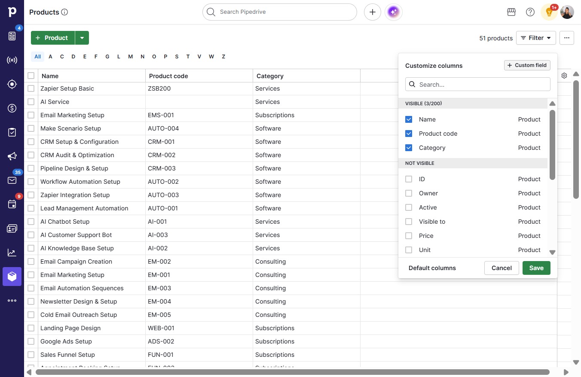The height and width of the screenshot is (377, 581).
Task: Check Active column checkbox
Action: (409, 207)
